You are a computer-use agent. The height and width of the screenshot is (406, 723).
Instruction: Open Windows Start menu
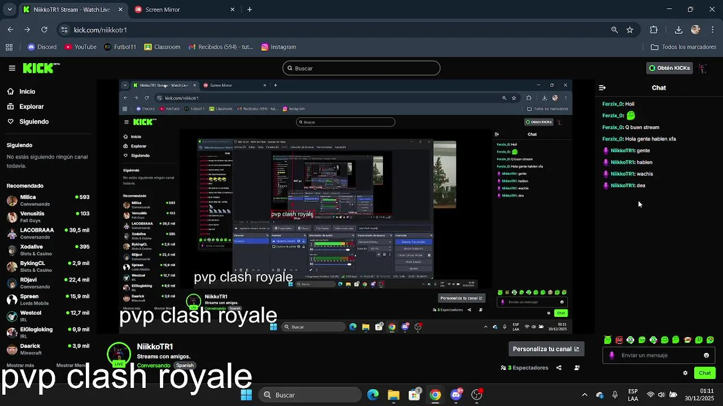[246, 395]
